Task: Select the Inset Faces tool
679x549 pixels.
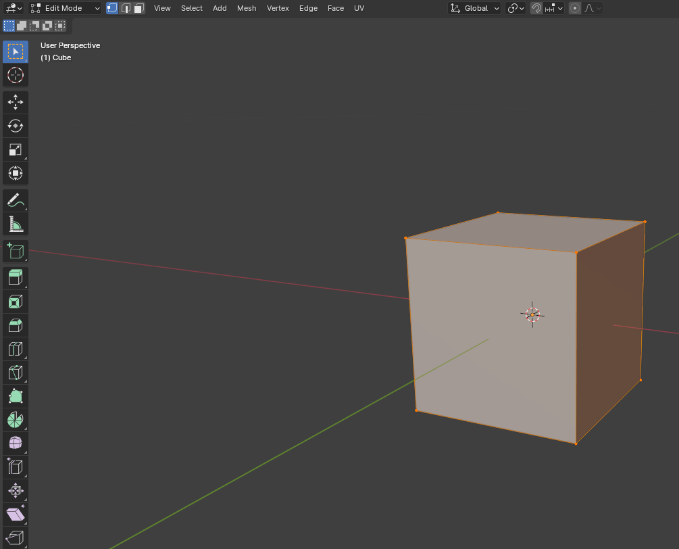Action: click(16, 301)
